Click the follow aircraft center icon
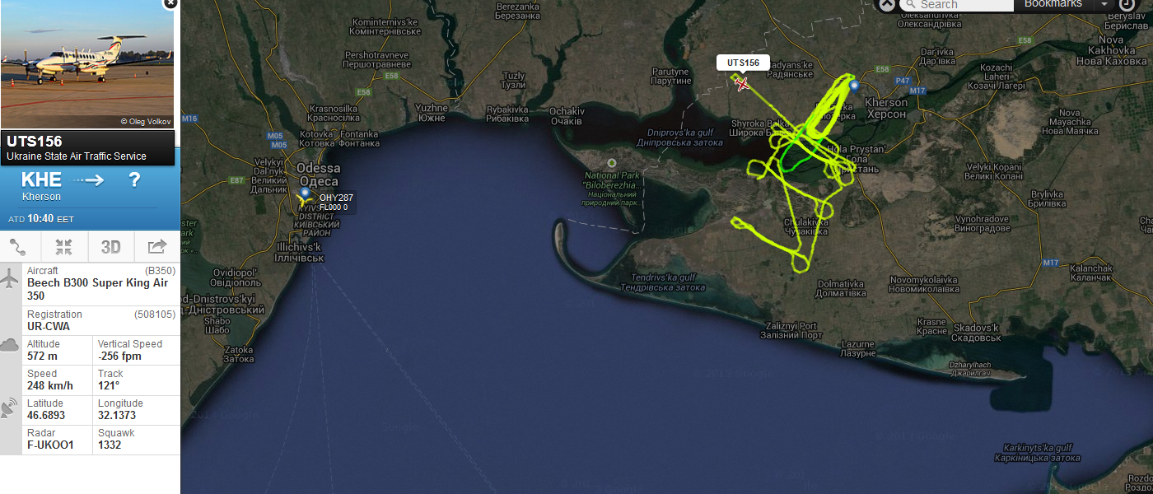This screenshot has height=494, width=1153. [64, 246]
